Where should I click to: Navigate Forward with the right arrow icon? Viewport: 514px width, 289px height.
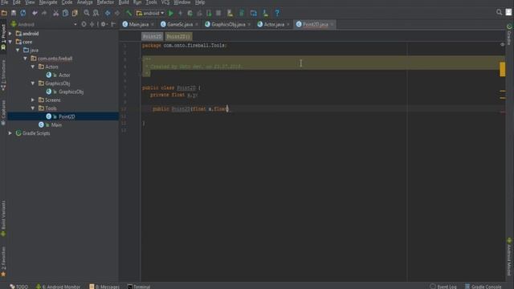click(117, 13)
